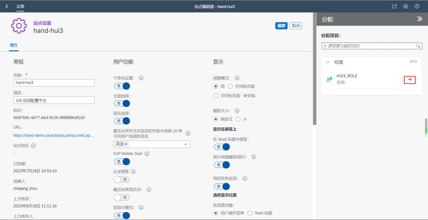Click the site ID 5b5f7b9c text
Image resolution: width=428 pixels, height=220 pixels.
(49, 118)
